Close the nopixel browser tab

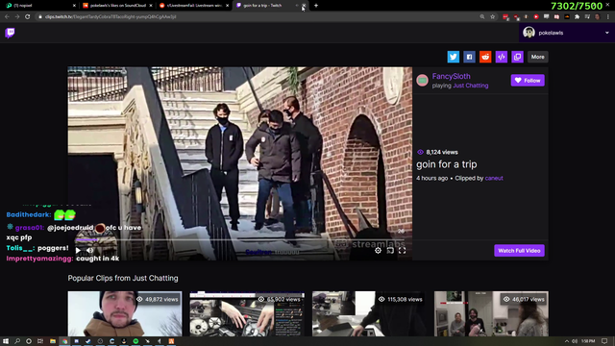(x=74, y=6)
